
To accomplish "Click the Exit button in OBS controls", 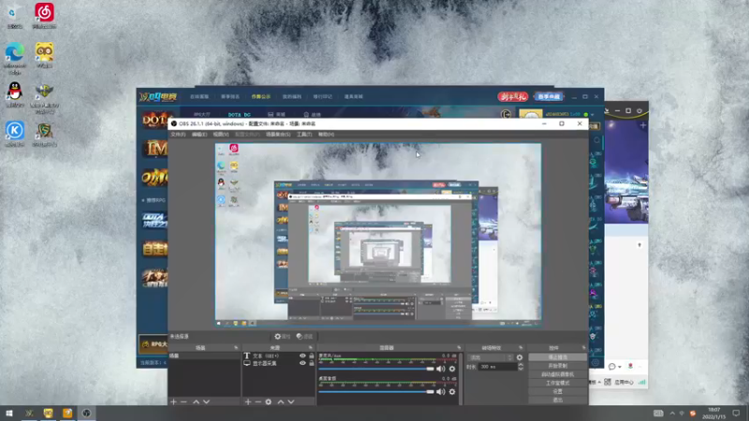I will click(x=557, y=400).
